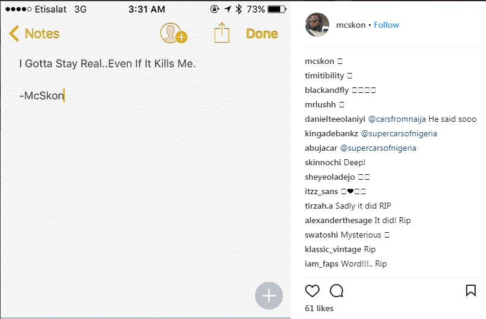The width and height of the screenshot is (486, 319).
Task: Like the post with the heart icon
Action: pyautogui.click(x=312, y=291)
